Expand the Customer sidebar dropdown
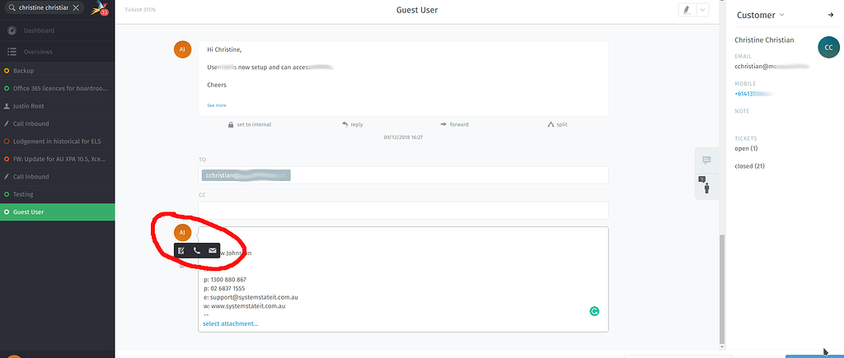 760,15
